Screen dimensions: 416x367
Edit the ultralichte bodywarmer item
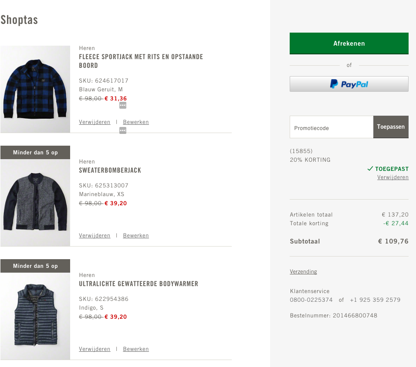pos(136,349)
